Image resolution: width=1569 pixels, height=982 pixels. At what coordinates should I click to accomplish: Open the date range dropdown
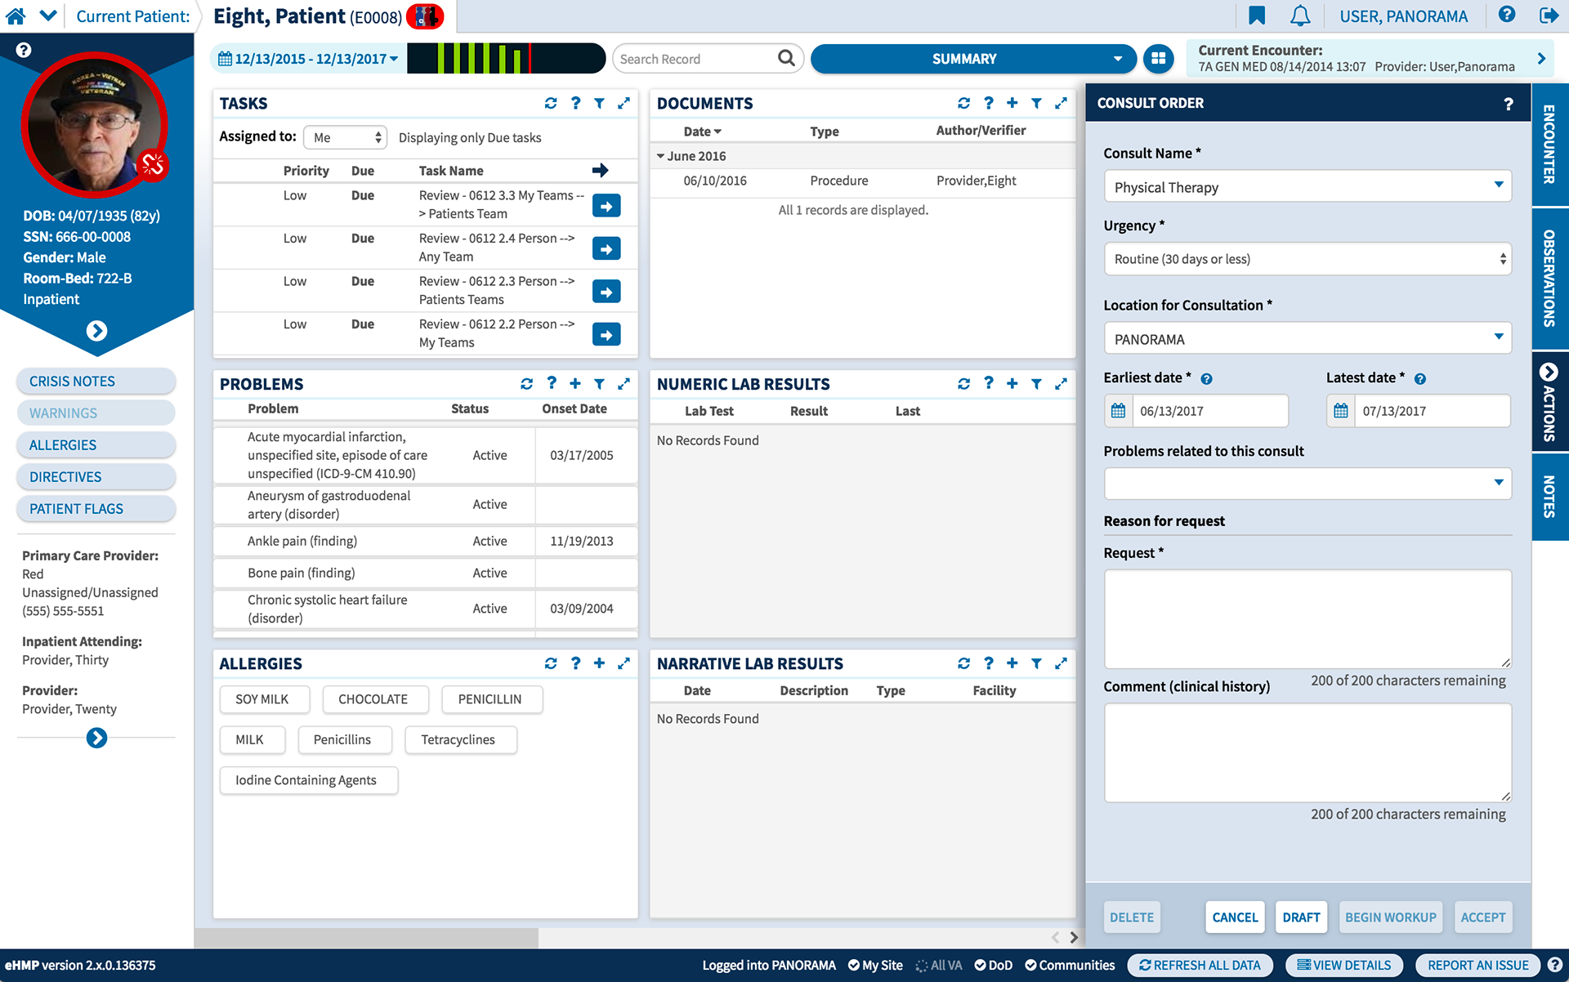[309, 59]
